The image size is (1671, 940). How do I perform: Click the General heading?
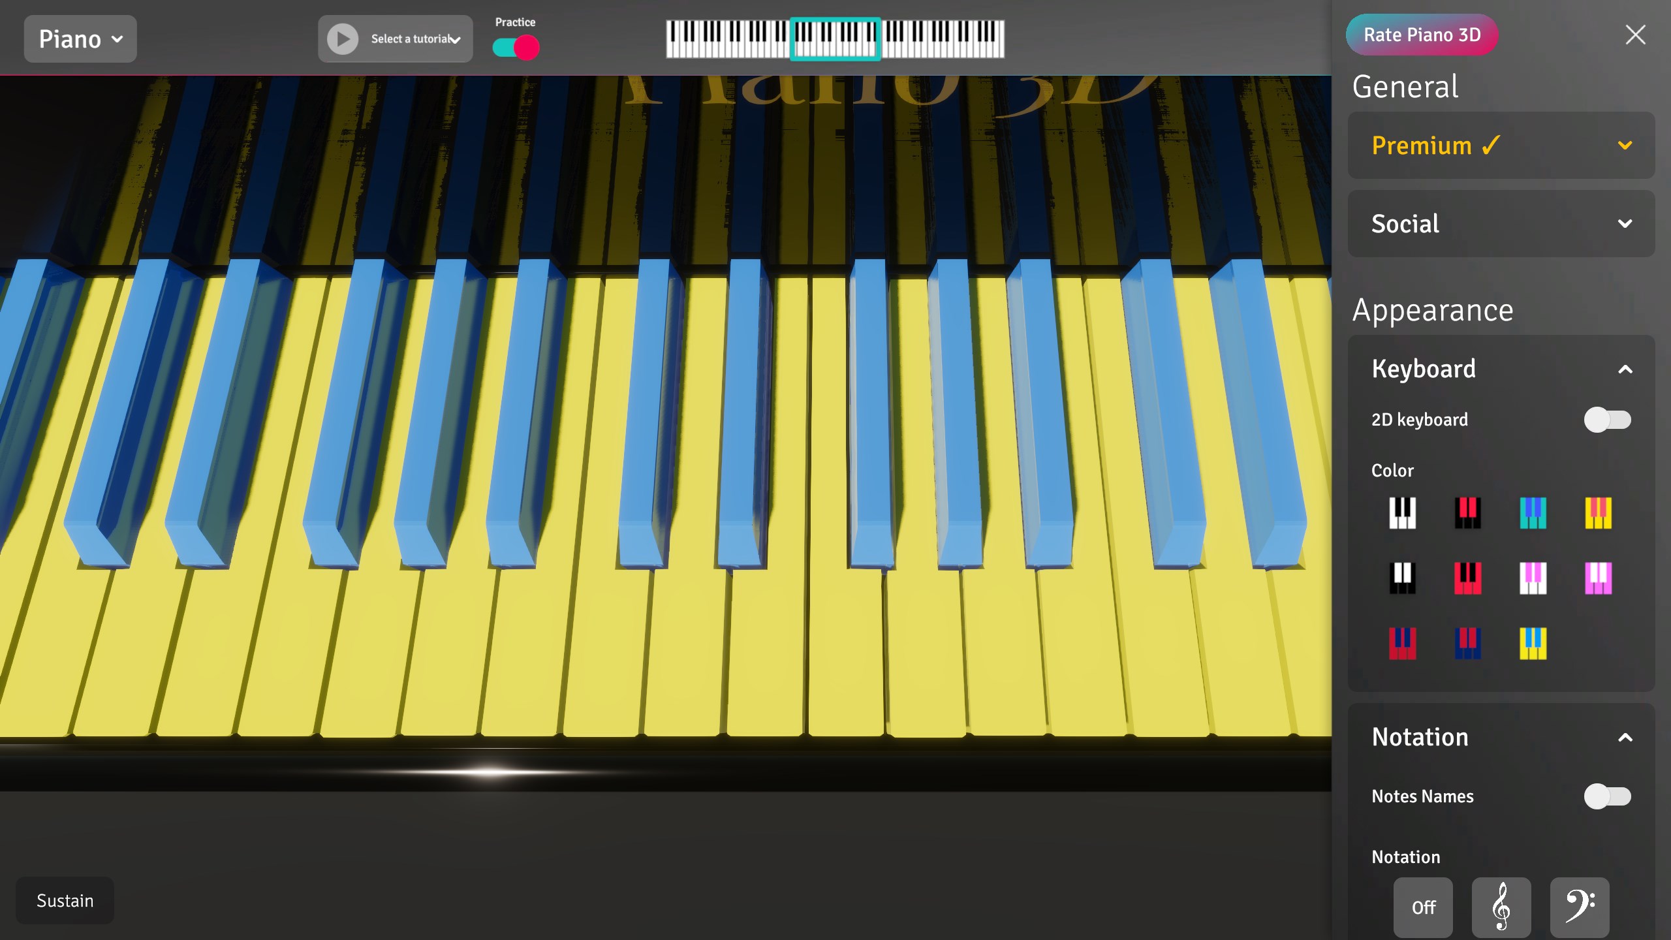click(1405, 87)
